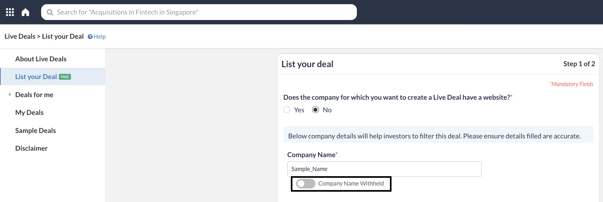Image resolution: width=603 pixels, height=202 pixels.
Task: Click the Company Name text field
Action: tap(384, 169)
